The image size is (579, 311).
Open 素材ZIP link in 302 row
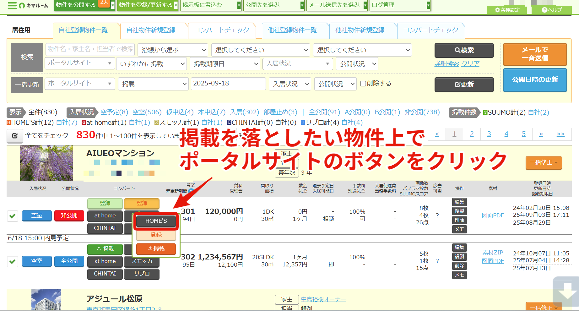pos(493,253)
